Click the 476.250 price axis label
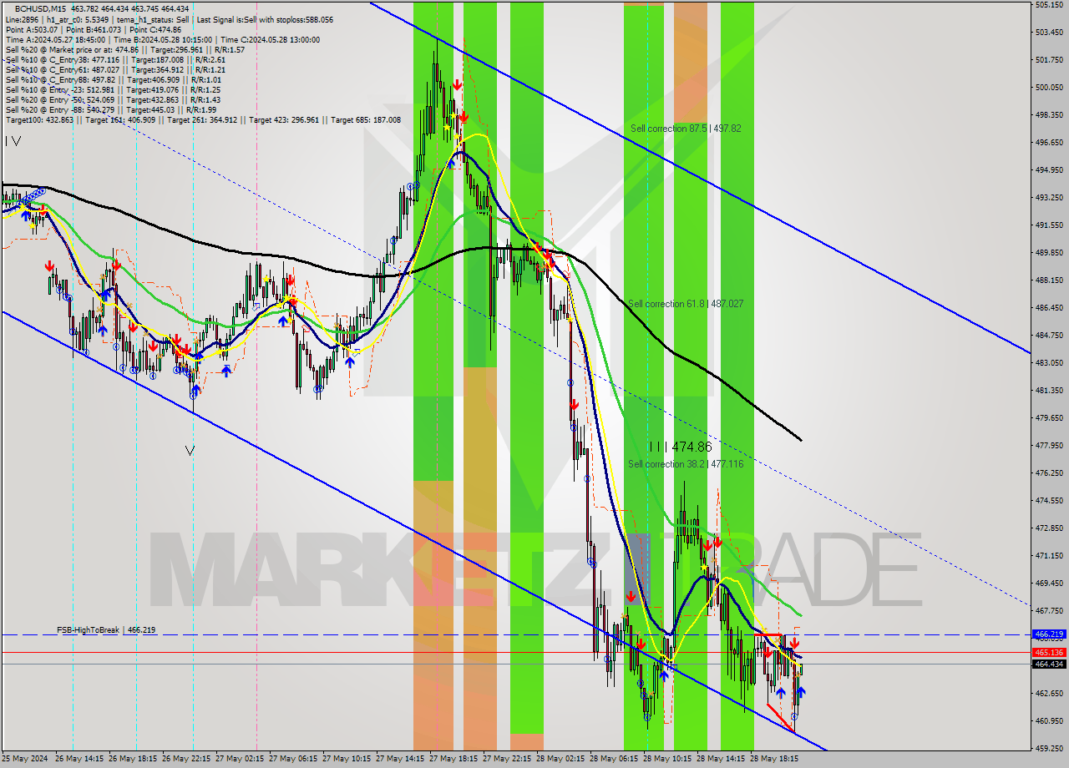Viewport: 1069px width, 768px height. [x=1048, y=473]
